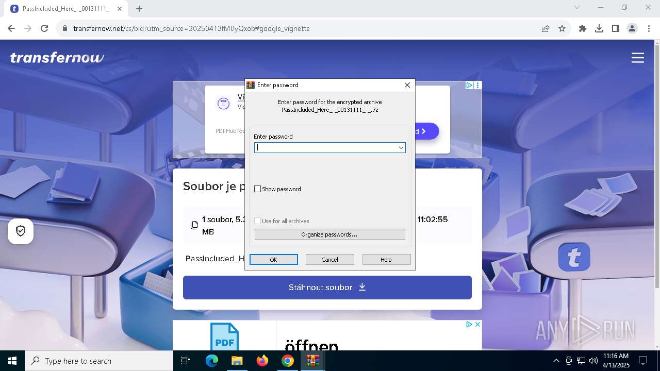Show hidden system tray icons
The width and height of the screenshot is (660, 371).
pyautogui.click(x=556, y=361)
